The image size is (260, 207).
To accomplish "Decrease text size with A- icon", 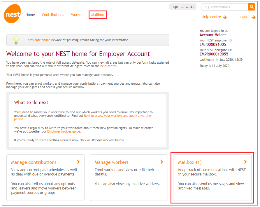I will click(182, 7).
